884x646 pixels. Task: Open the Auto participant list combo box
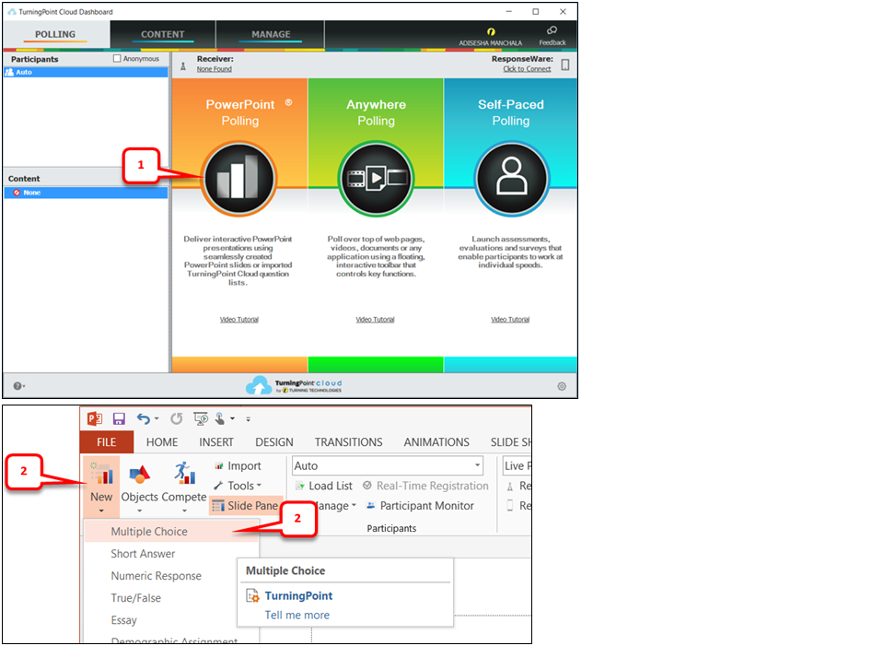(x=388, y=465)
